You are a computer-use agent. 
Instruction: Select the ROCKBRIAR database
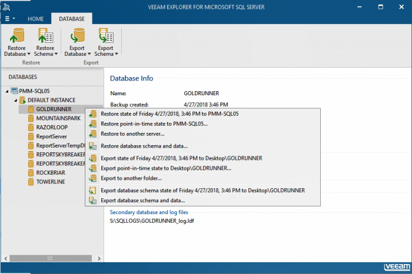point(51,173)
